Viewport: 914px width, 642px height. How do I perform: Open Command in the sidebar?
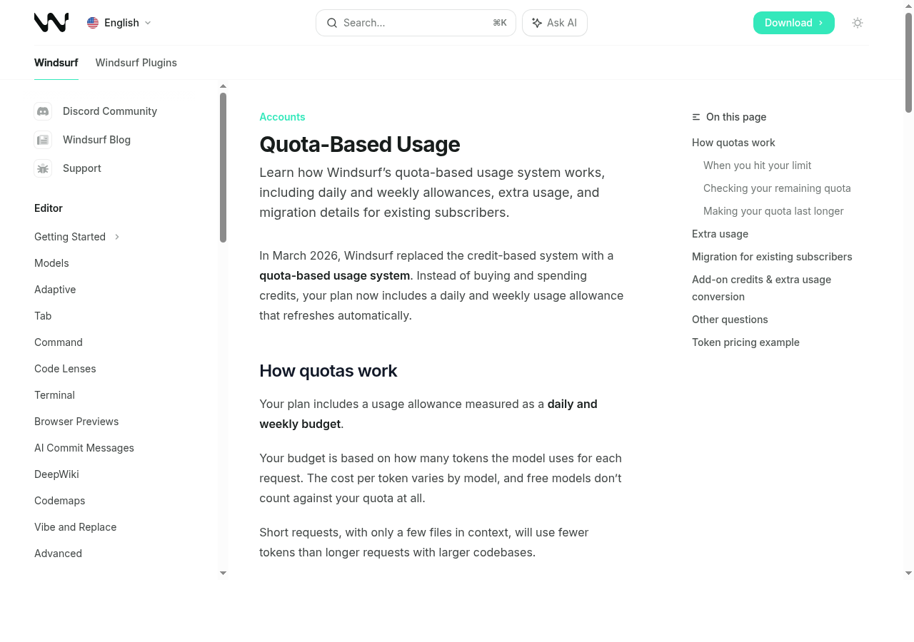[x=59, y=342]
